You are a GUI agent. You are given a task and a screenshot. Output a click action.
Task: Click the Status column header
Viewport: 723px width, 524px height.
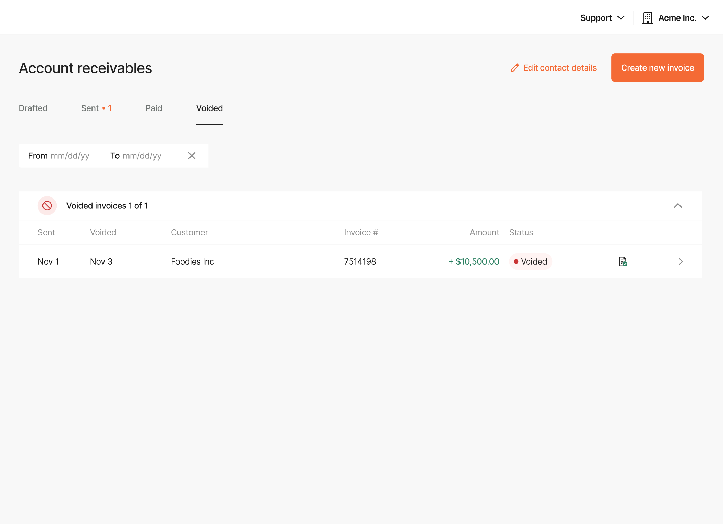click(521, 232)
